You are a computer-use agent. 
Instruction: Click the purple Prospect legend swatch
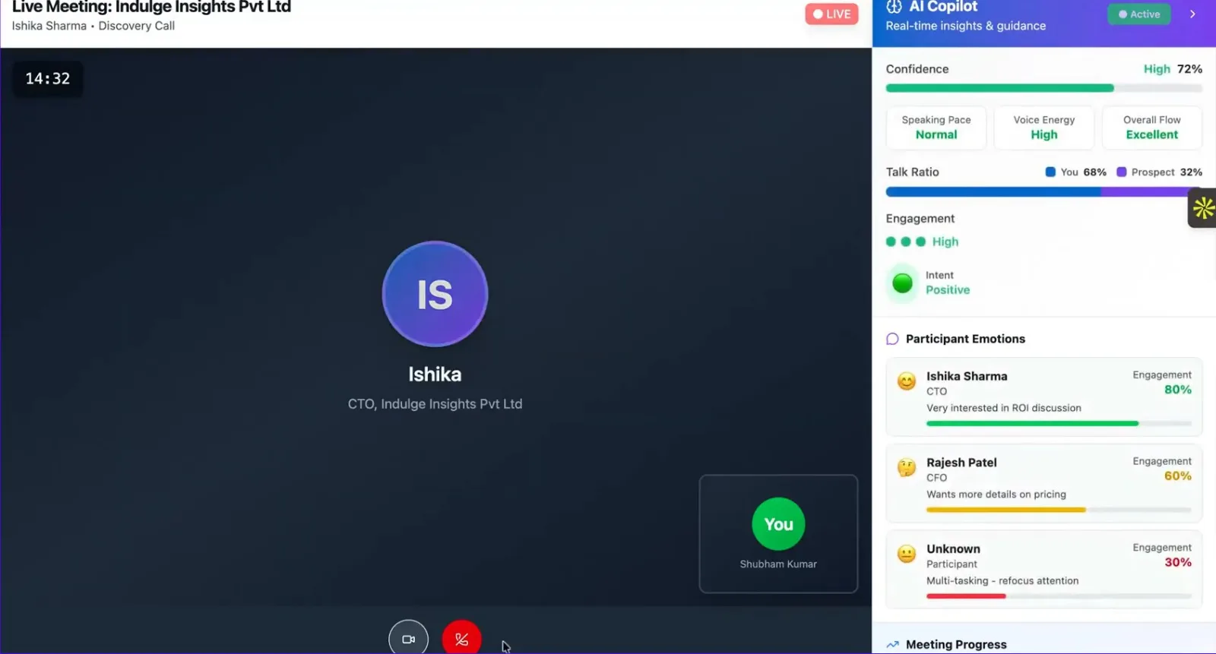coord(1121,172)
